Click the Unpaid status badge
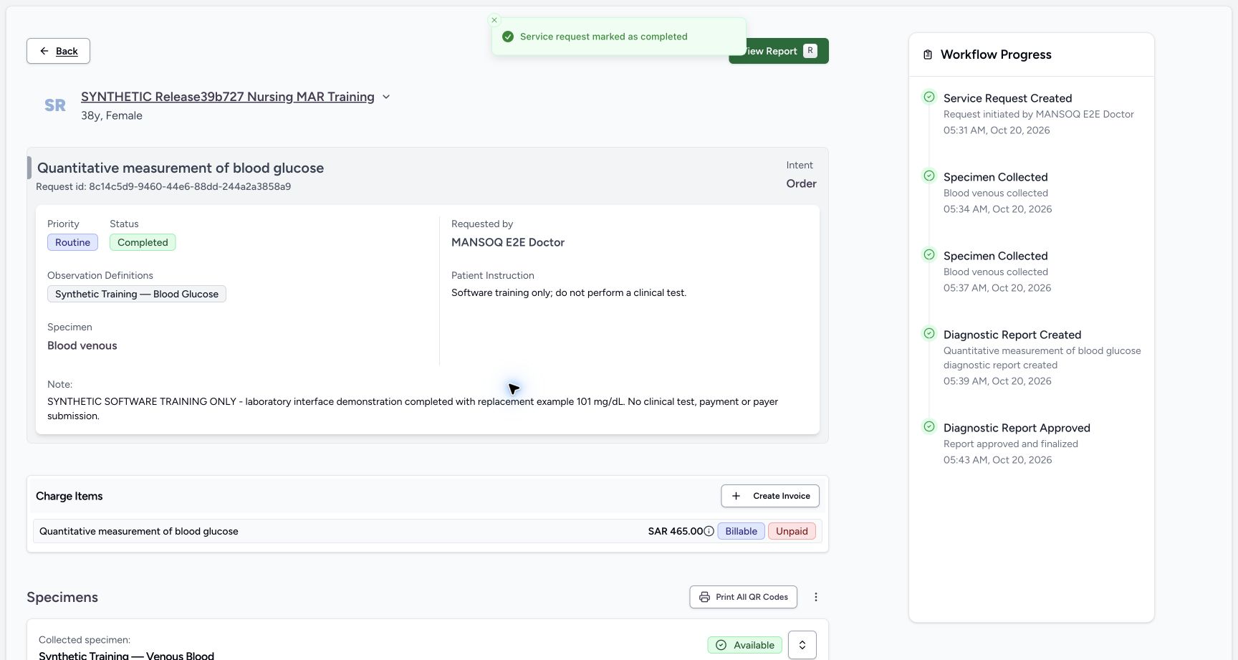1238x660 pixels. point(792,531)
